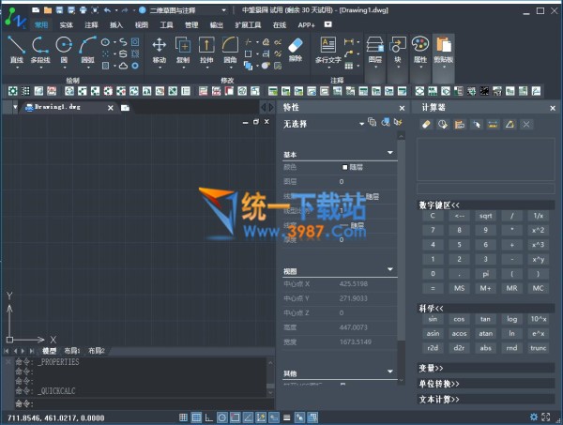
Task: Click the fullscreen icon in status bar
Action: [x=546, y=417]
